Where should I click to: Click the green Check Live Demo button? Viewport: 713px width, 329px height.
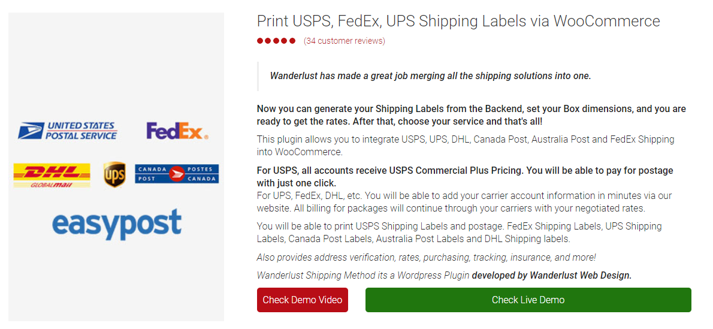(x=528, y=300)
